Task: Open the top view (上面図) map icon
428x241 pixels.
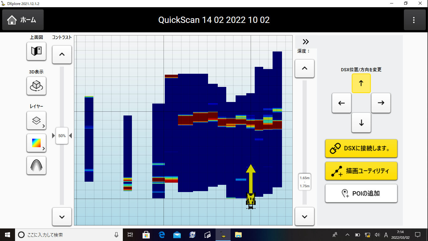Action: (x=36, y=51)
